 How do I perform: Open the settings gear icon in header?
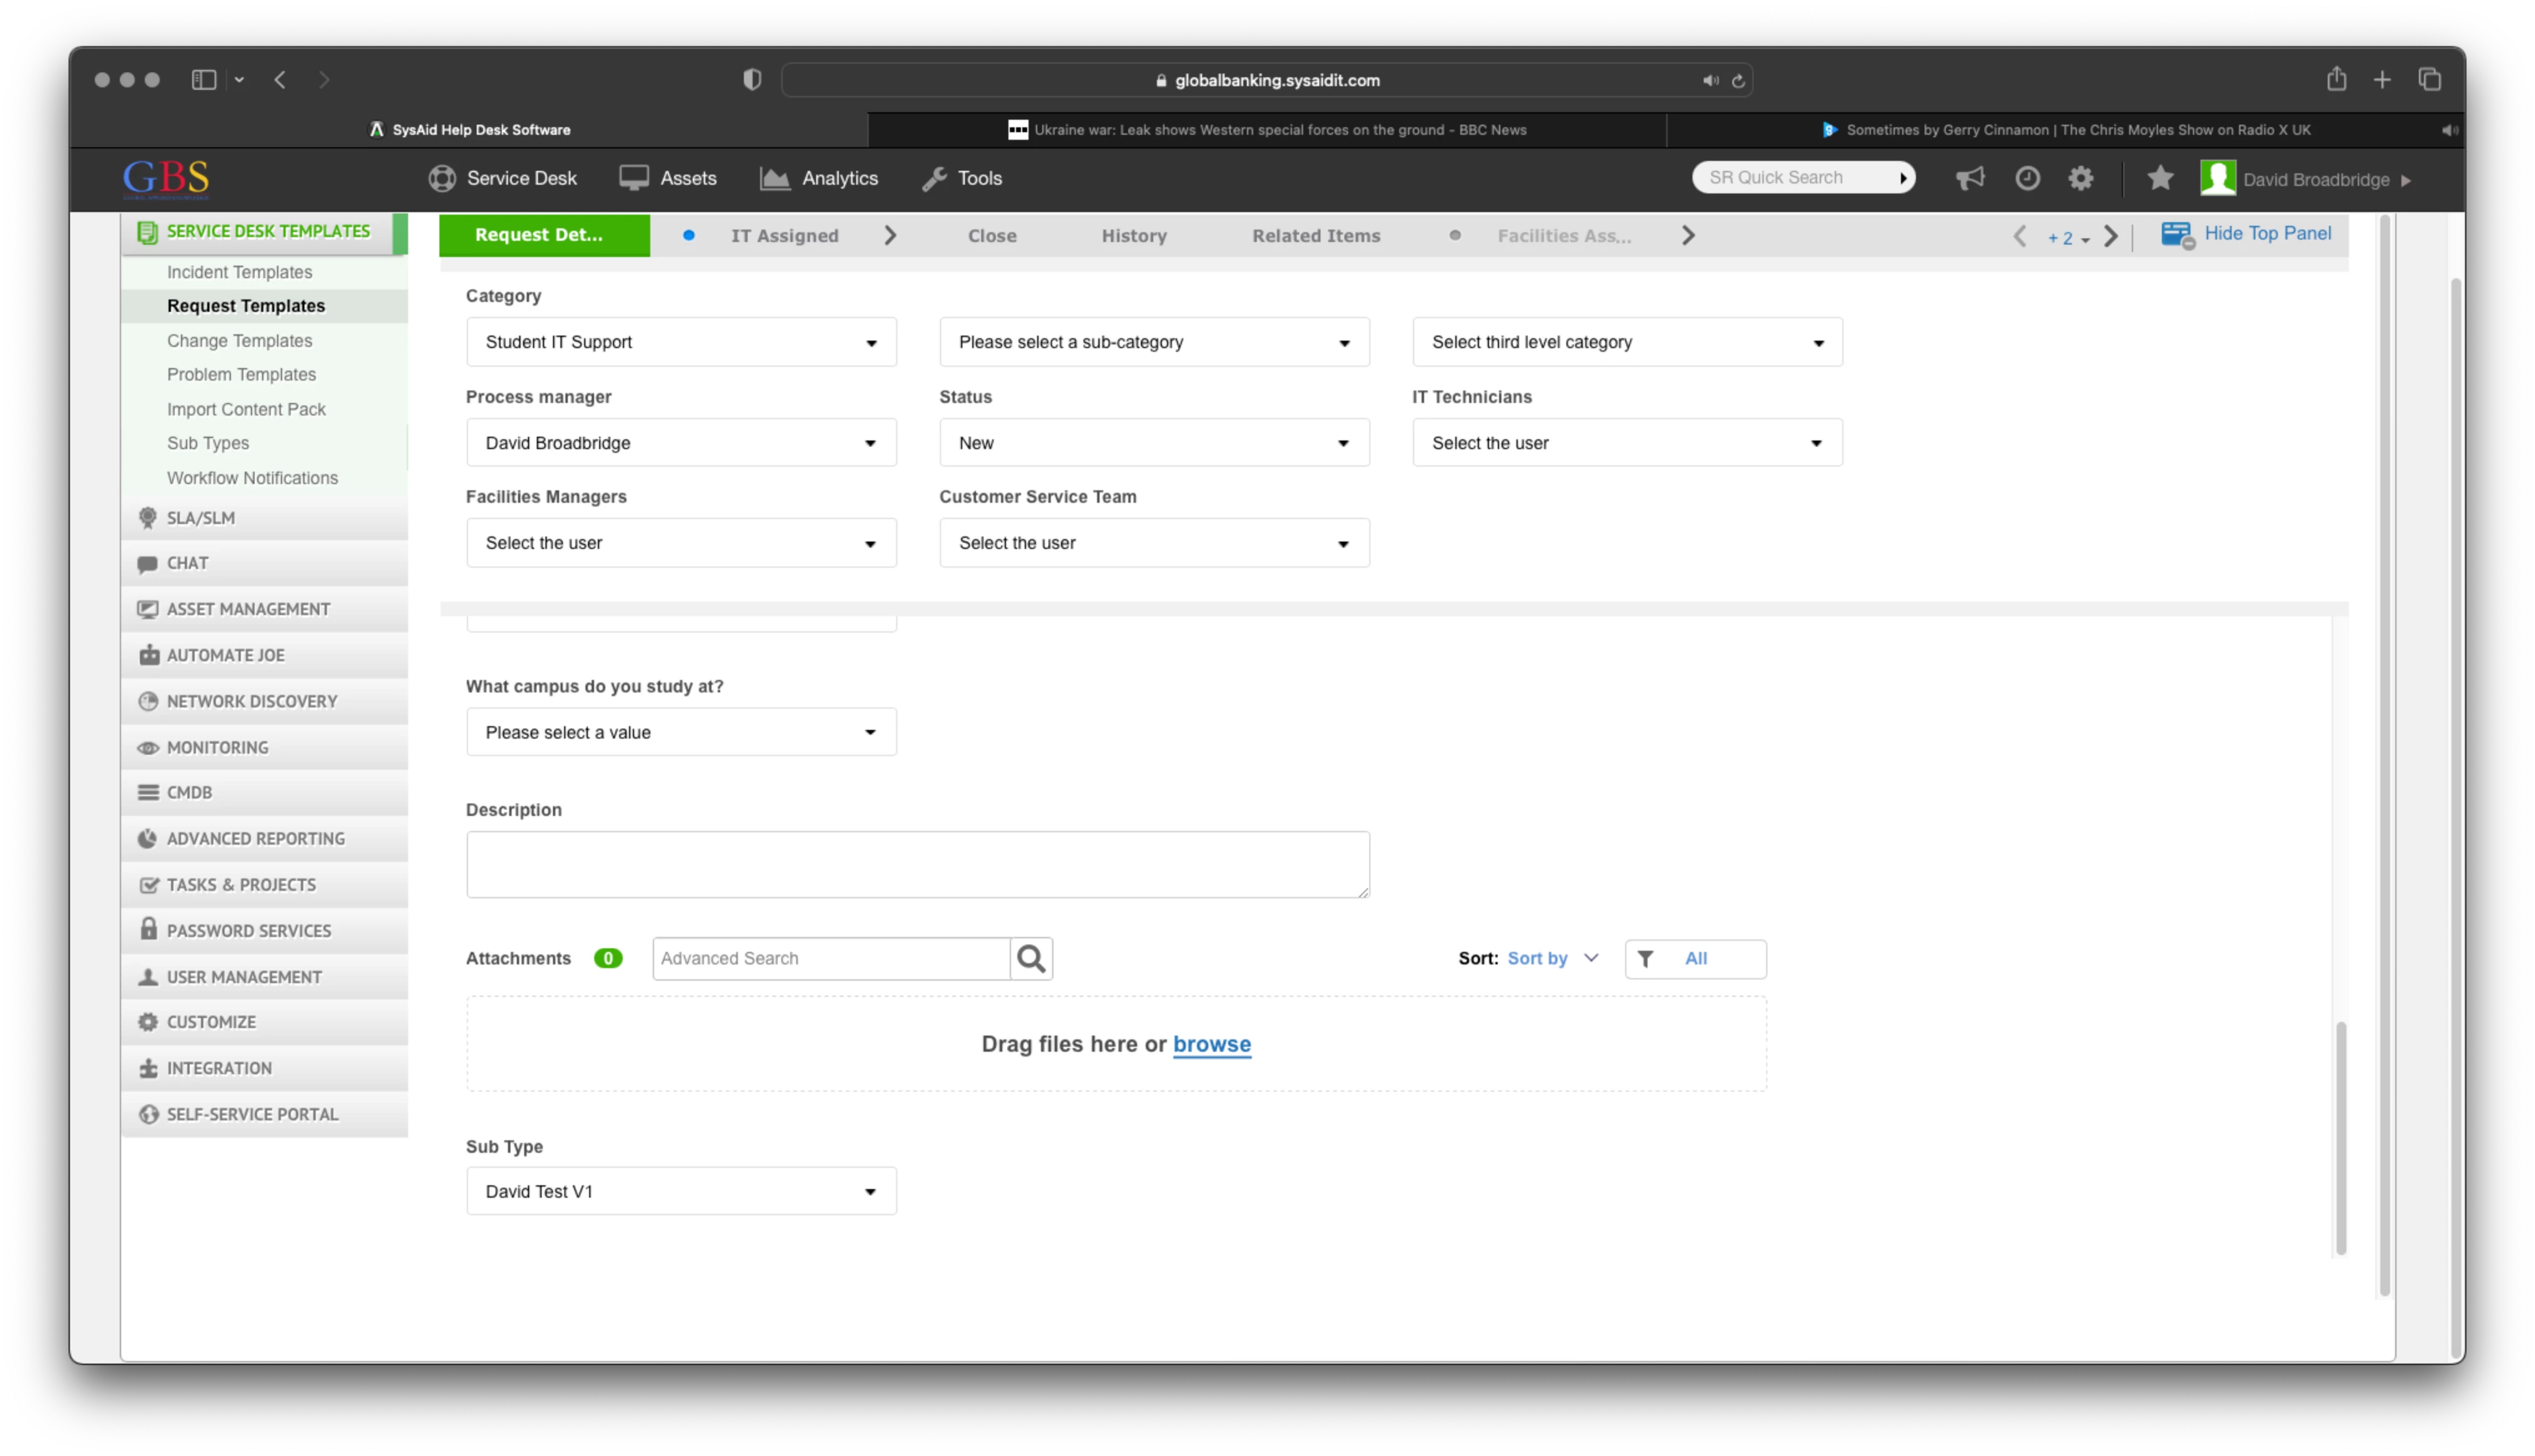[2081, 178]
